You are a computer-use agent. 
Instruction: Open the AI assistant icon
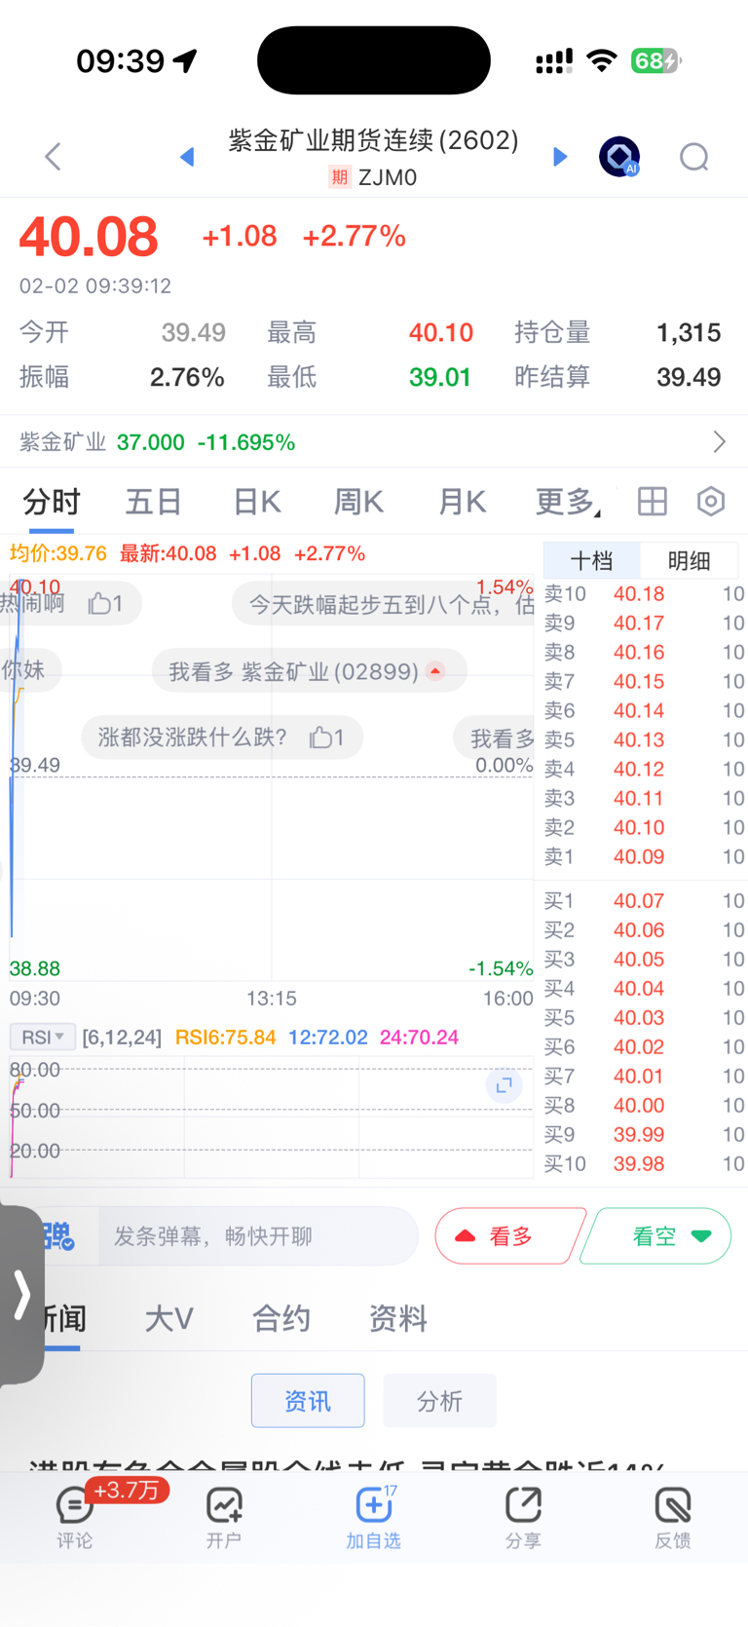619,157
